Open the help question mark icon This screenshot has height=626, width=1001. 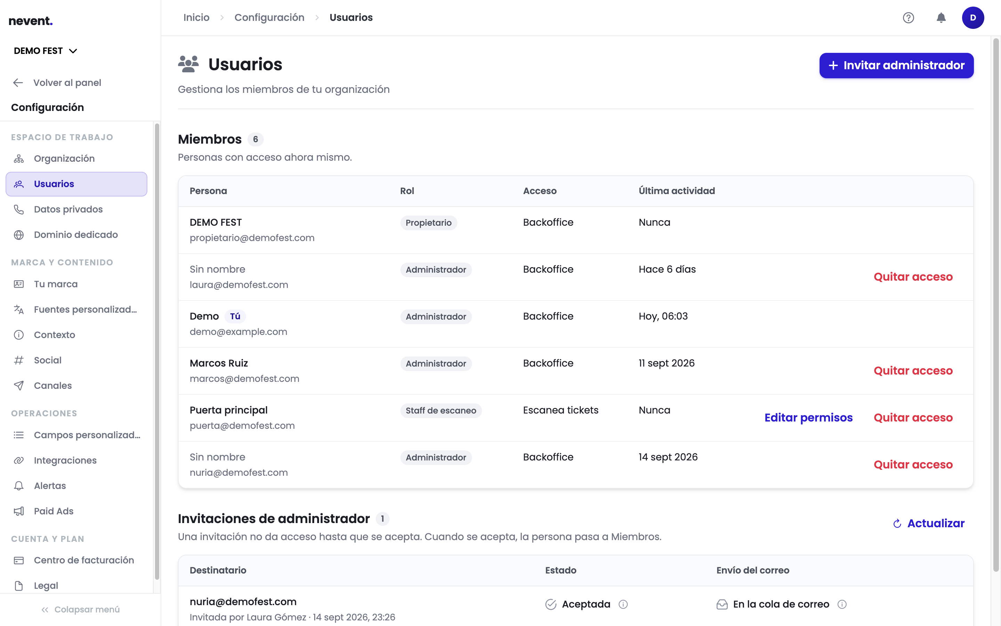[908, 18]
